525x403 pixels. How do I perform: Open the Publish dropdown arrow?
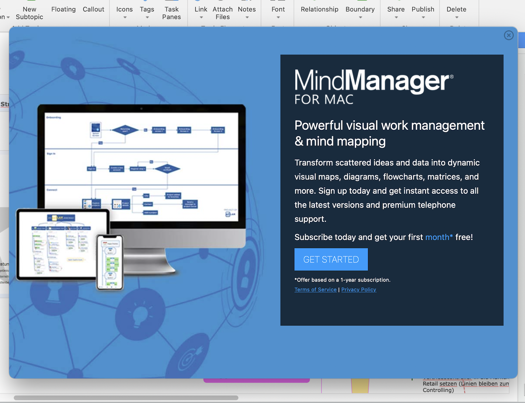coord(423,18)
